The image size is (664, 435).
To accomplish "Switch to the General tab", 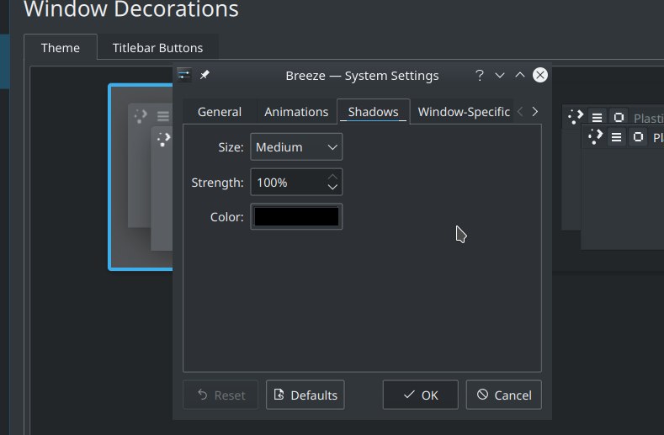I will coord(220,112).
